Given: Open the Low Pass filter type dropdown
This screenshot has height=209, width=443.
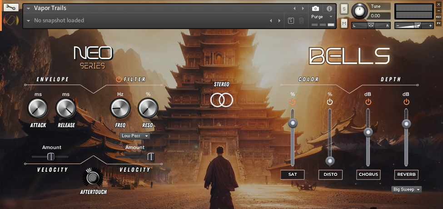Looking at the screenshot, I should [x=135, y=136].
